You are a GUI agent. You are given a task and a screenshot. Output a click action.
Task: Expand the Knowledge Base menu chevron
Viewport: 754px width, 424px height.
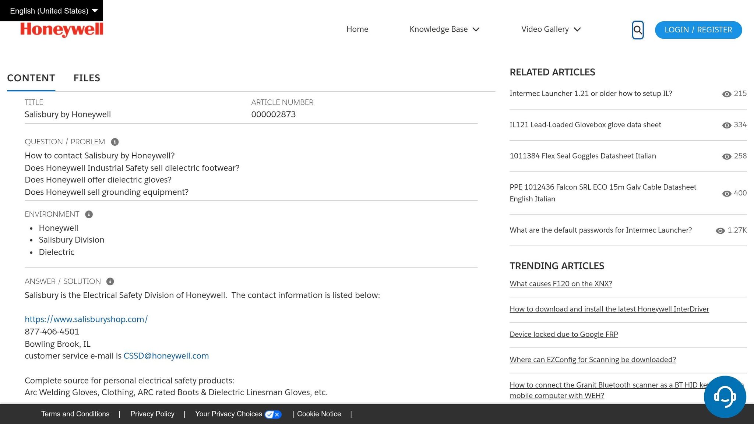pyautogui.click(x=476, y=29)
